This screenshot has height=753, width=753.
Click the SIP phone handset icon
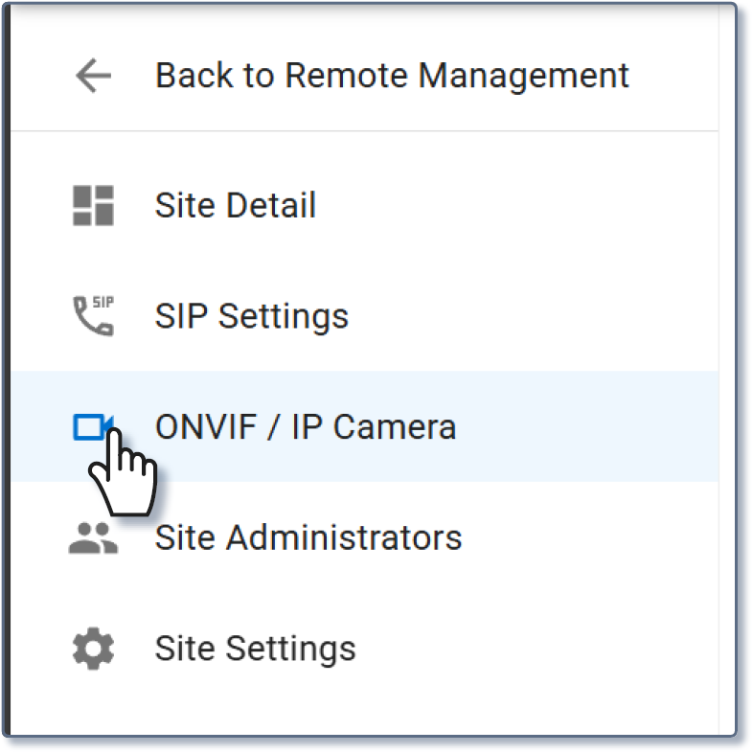[93, 316]
